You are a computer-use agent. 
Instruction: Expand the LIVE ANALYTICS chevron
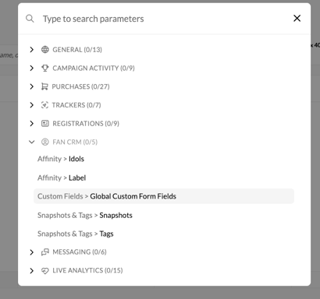coord(32,270)
